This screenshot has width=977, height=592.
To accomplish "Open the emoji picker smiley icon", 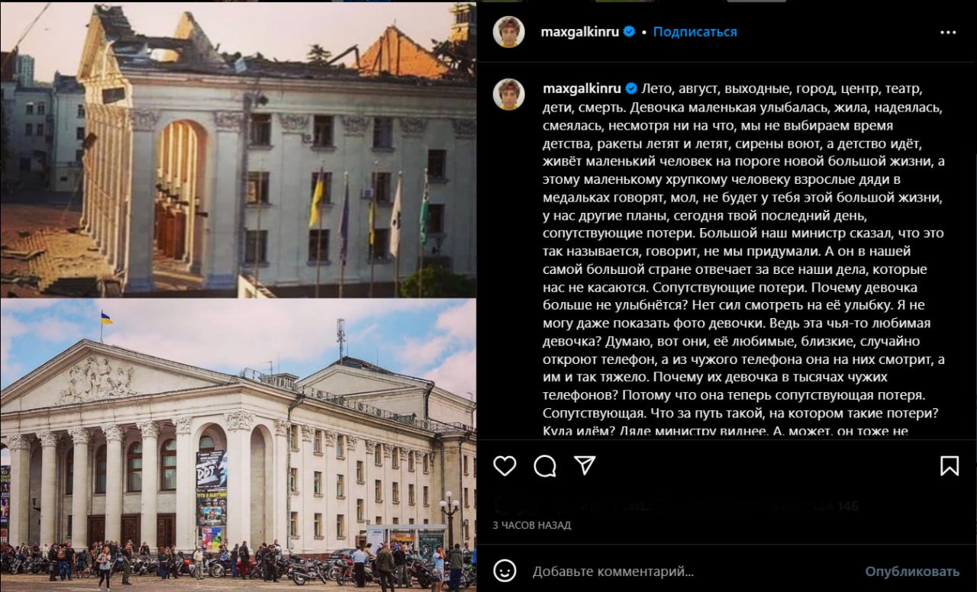I will (x=505, y=571).
